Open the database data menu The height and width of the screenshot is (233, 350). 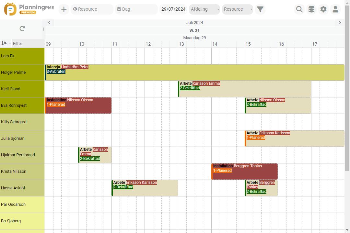(x=311, y=9)
